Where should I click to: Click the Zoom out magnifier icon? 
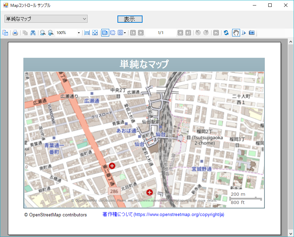[x=43, y=33]
